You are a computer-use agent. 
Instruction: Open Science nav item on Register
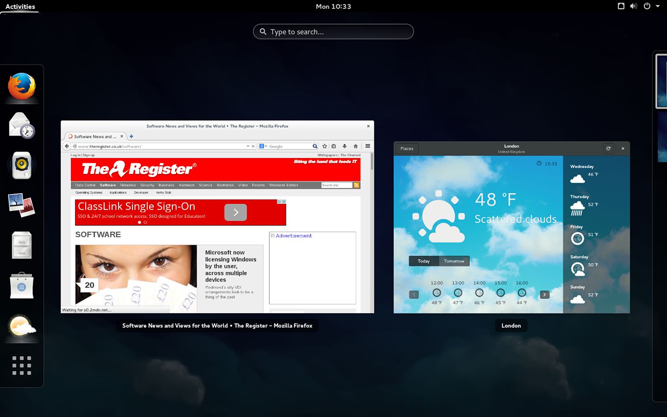tap(206, 185)
